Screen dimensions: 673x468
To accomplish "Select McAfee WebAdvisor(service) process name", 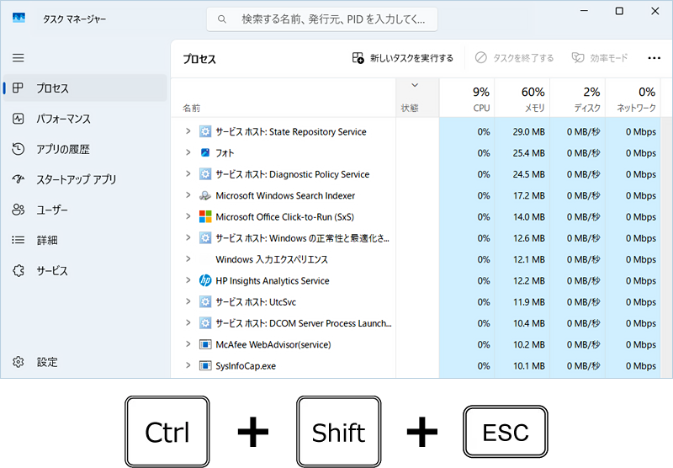I will coord(273,344).
